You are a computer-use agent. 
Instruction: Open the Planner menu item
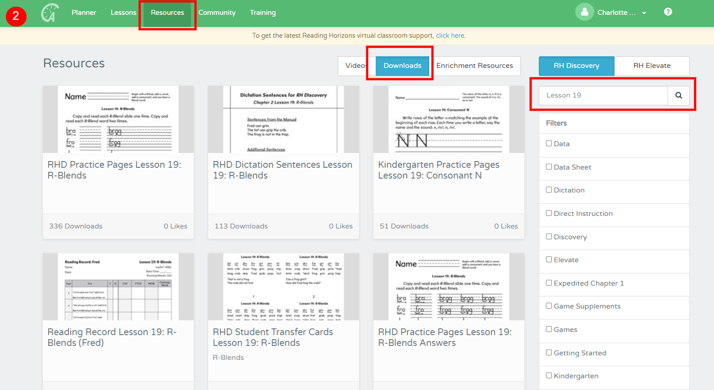click(x=84, y=13)
